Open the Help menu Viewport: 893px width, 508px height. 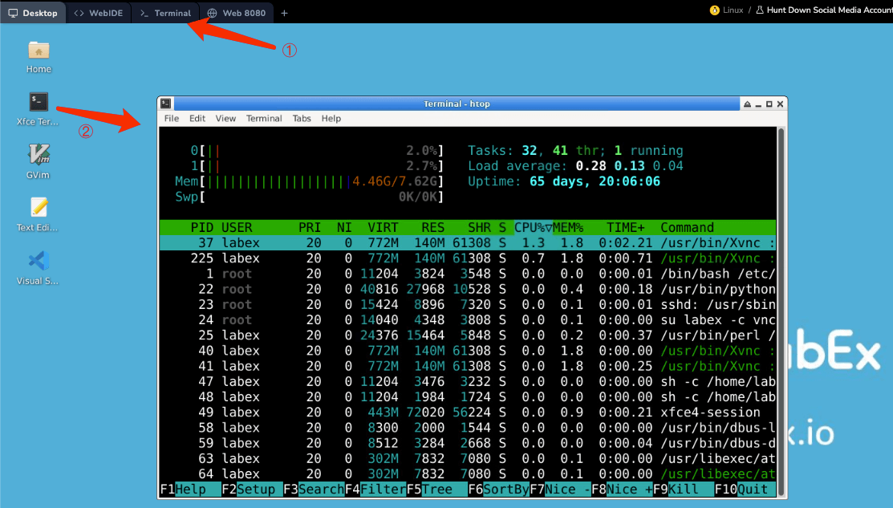(x=331, y=118)
